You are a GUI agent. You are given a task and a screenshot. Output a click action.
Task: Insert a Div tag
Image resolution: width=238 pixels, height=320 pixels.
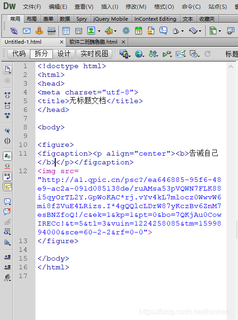click(79, 31)
